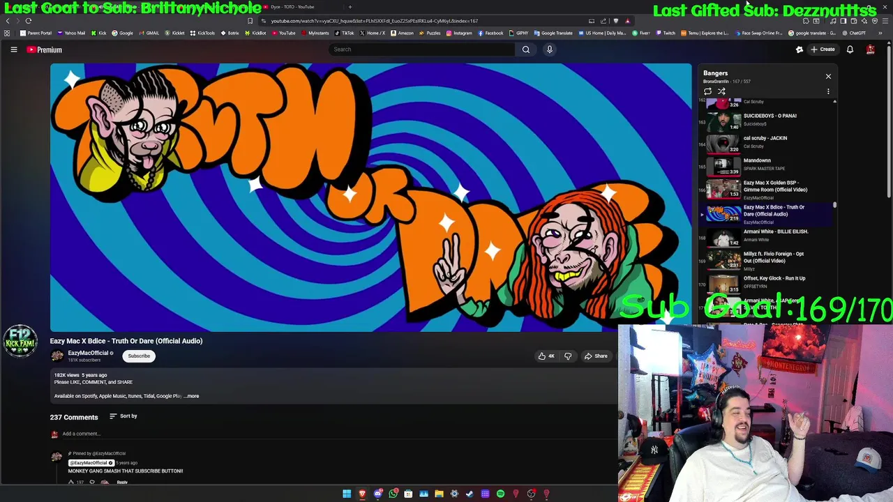Open Parent Portal bookmark
The height and width of the screenshot is (502, 893).
[36, 33]
